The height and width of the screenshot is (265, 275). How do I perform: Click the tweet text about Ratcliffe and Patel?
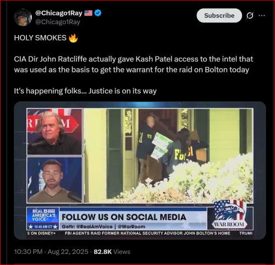point(134,64)
